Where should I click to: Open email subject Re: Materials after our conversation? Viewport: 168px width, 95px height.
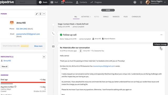point(75,47)
